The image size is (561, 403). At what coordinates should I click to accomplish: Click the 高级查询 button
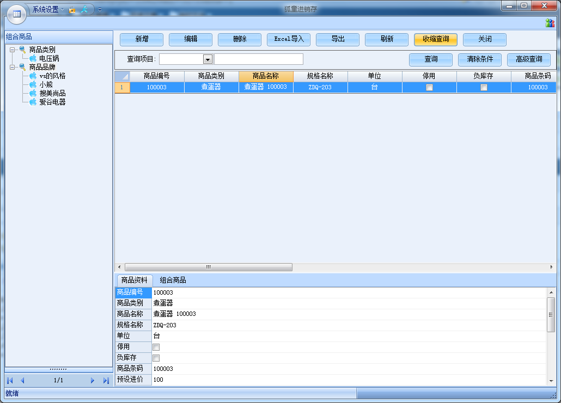[528, 59]
